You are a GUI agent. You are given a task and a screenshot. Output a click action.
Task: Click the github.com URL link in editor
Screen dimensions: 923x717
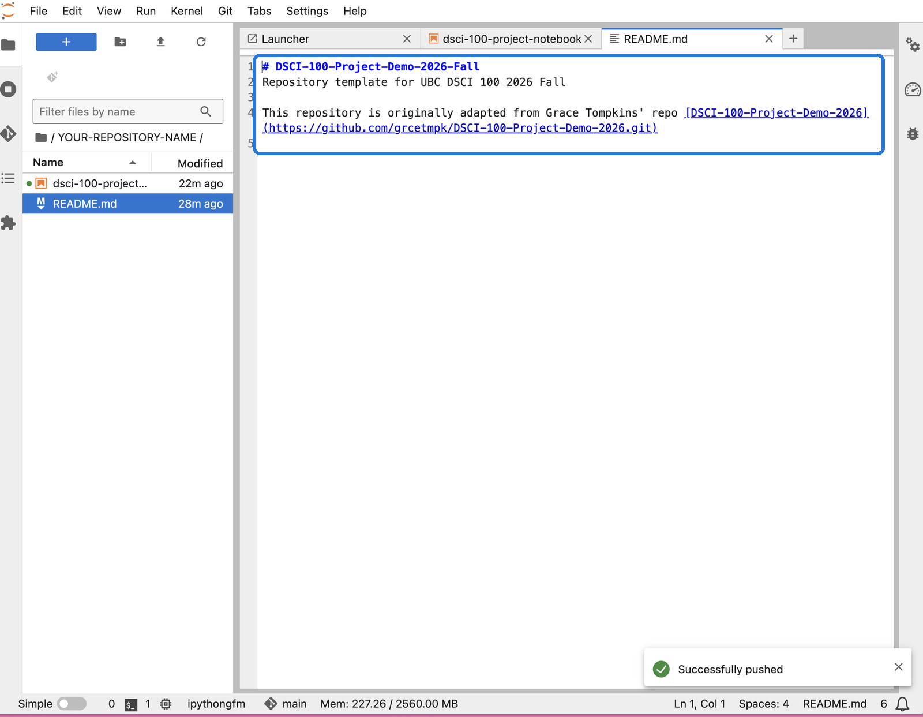pos(460,128)
